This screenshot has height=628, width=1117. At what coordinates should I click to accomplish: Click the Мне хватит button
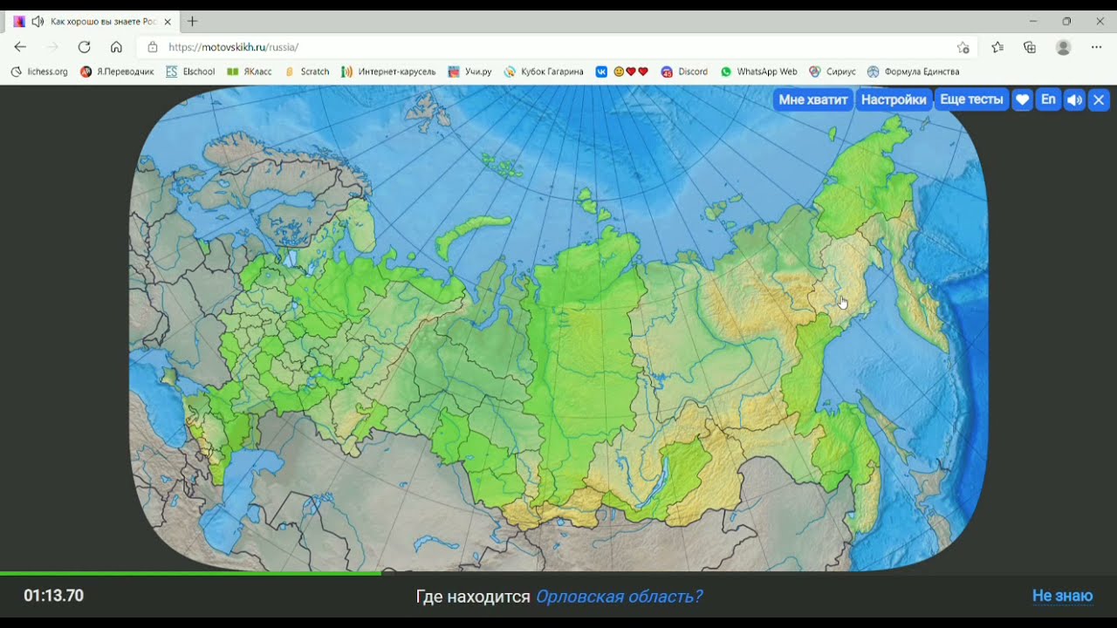click(x=813, y=99)
